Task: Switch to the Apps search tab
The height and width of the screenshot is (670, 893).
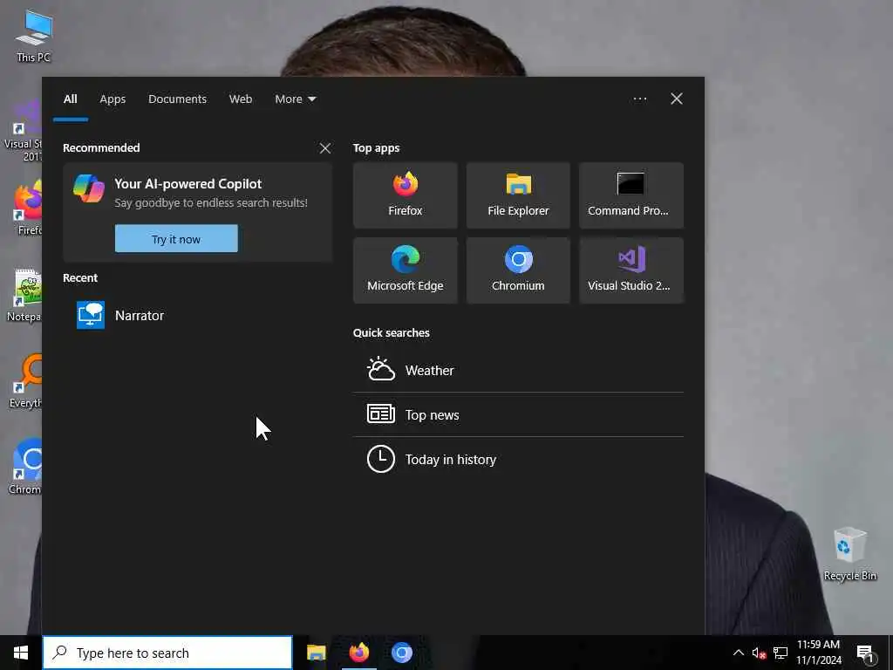Action: coord(112,99)
